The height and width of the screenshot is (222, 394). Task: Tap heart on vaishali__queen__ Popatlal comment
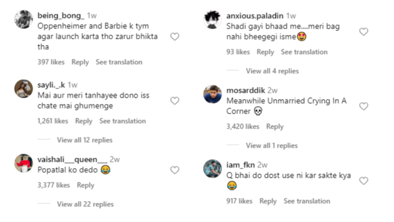174,170
